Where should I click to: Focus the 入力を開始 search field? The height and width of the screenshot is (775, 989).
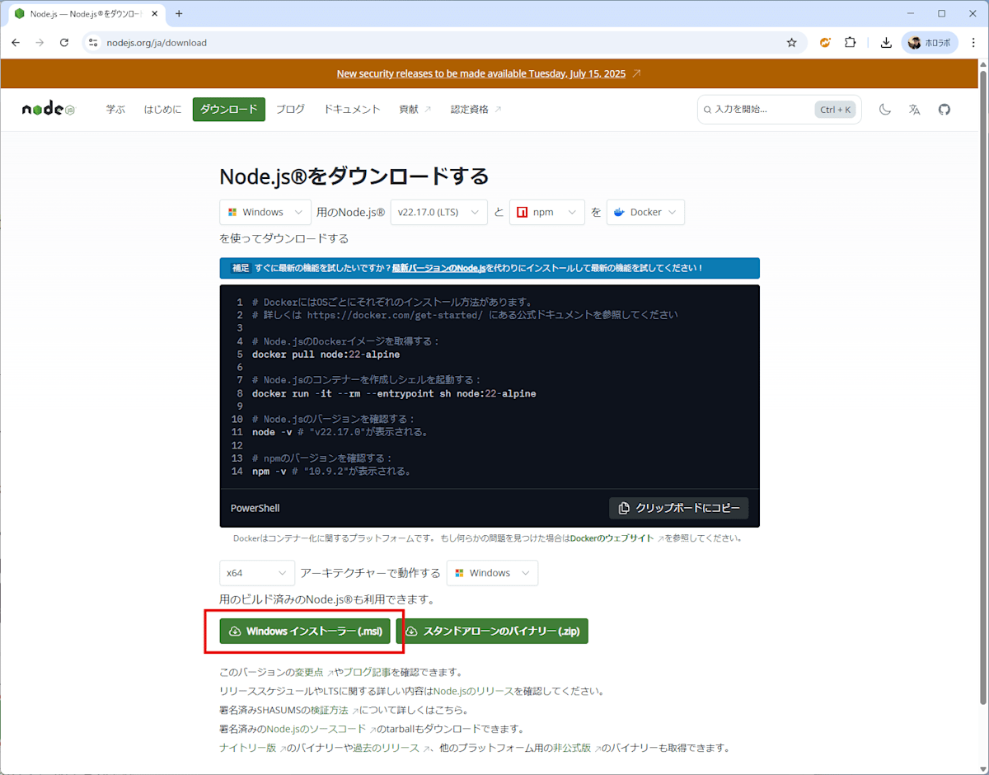click(779, 110)
